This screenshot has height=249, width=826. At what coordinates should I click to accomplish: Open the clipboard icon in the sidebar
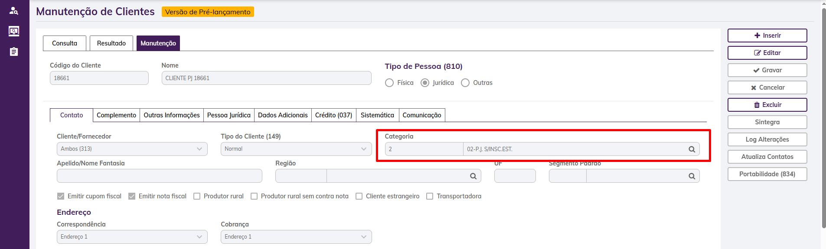click(14, 52)
